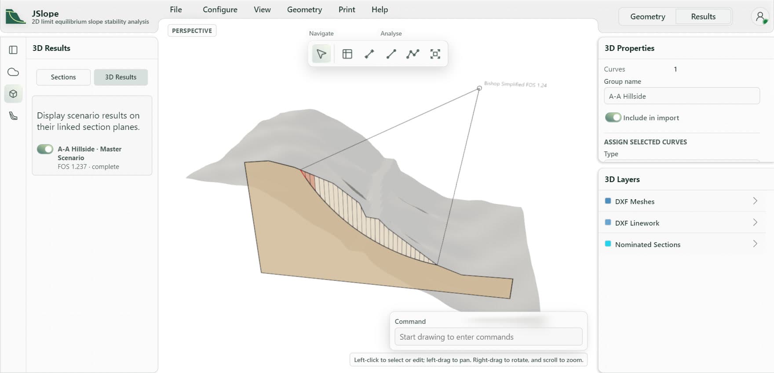The width and height of the screenshot is (774, 373).
Task: Select the polyline draw tool
Action: pyautogui.click(x=413, y=54)
